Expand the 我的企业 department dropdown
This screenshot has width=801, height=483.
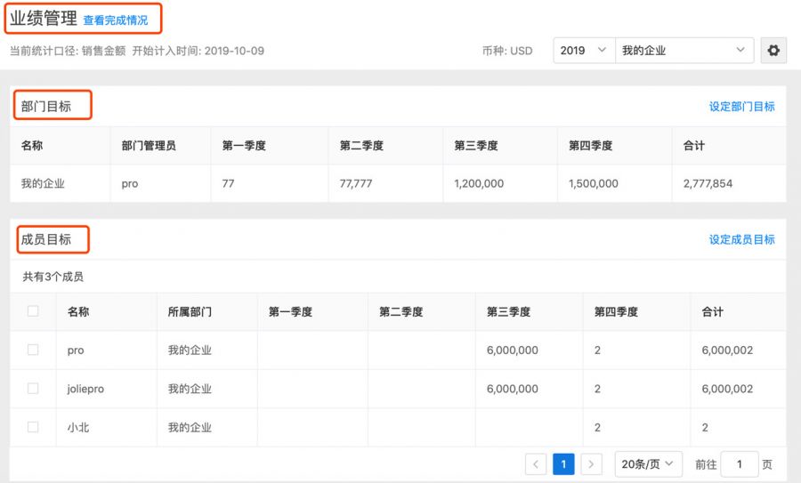(684, 51)
